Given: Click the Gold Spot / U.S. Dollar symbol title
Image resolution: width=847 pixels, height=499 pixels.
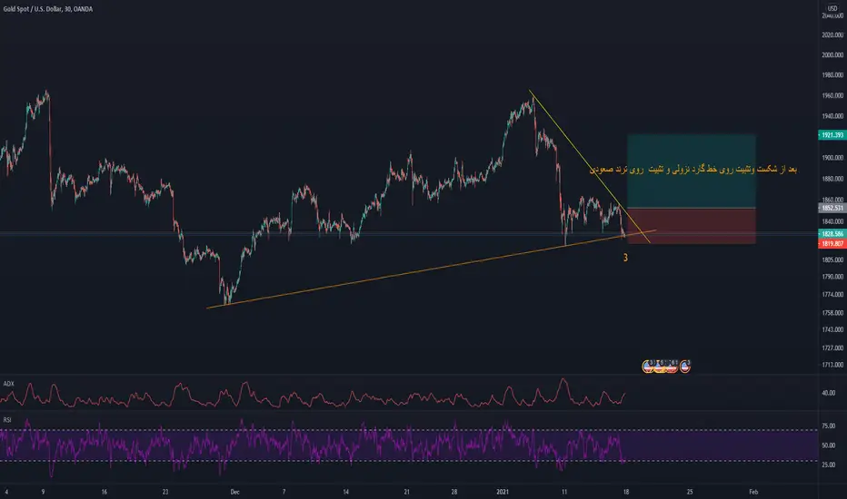Looking at the screenshot, I should [x=47, y=9].
